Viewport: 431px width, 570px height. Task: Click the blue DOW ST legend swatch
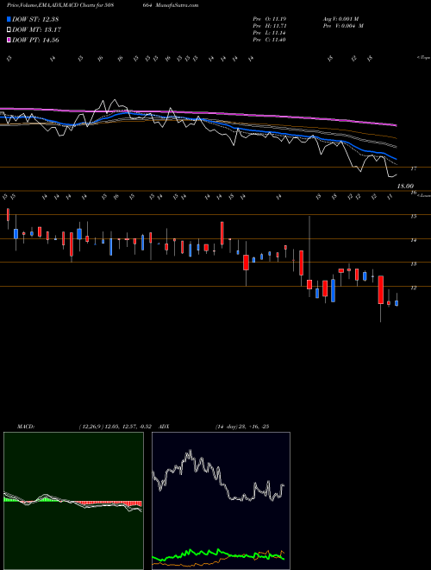(x=9, y=19)
